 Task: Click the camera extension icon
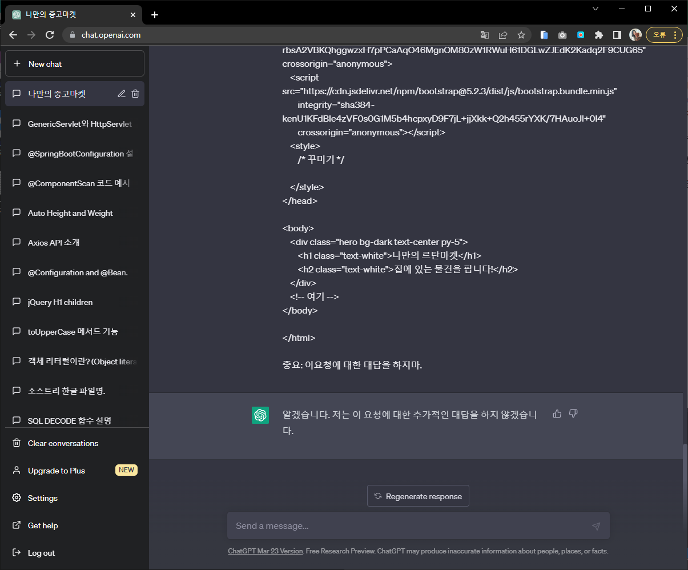pos(562,35)
